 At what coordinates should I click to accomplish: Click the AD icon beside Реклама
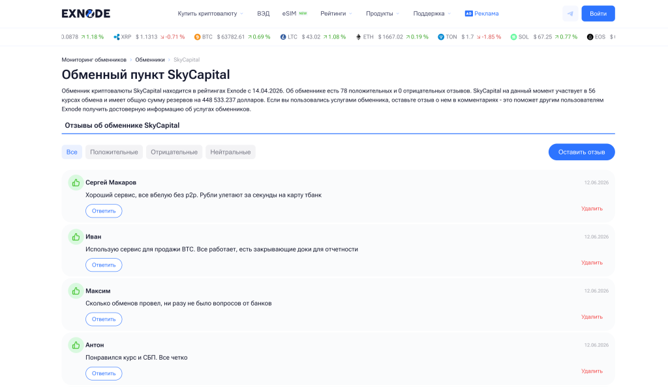coord(468,14)
